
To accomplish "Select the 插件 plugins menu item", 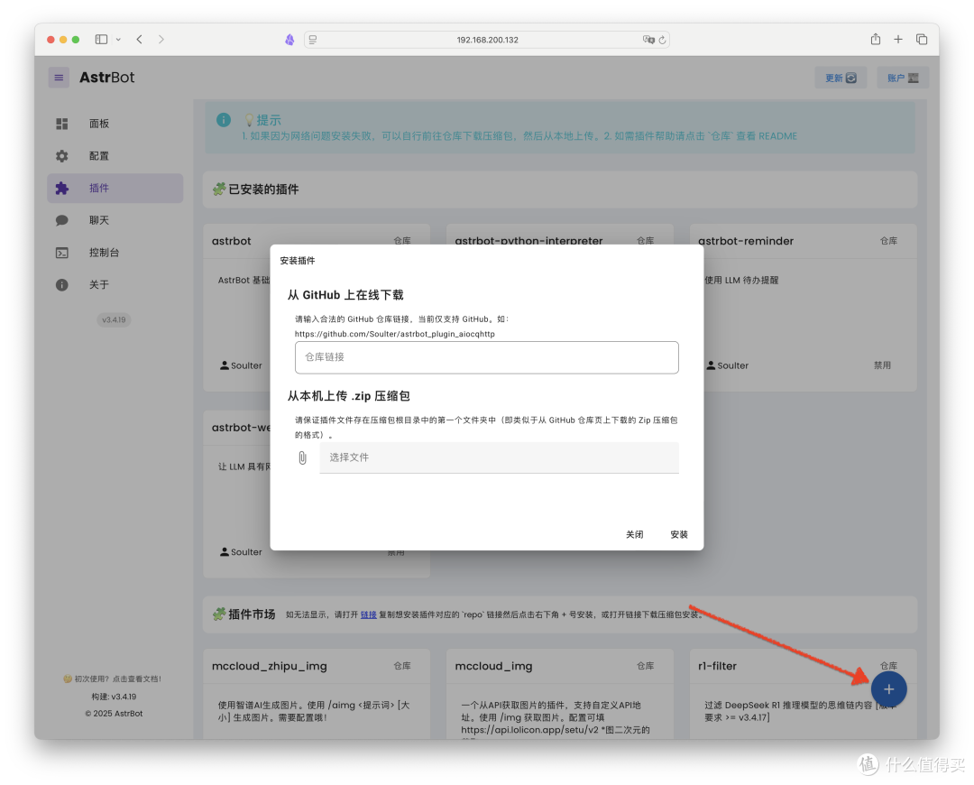I will click(115, 189).
